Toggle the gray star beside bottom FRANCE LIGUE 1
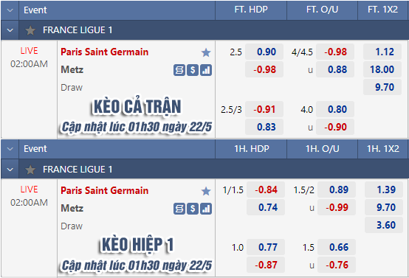The height and width of the screenshot is (278, 409). coord(30,170)
